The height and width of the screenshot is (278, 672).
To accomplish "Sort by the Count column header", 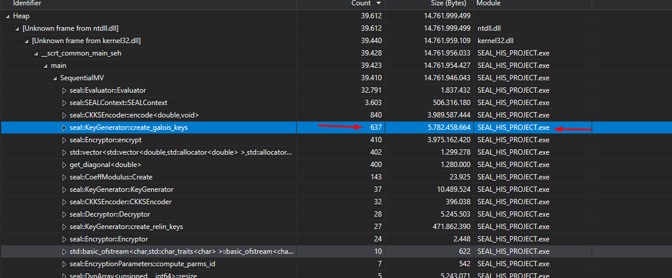I will (x=361, y=4).
